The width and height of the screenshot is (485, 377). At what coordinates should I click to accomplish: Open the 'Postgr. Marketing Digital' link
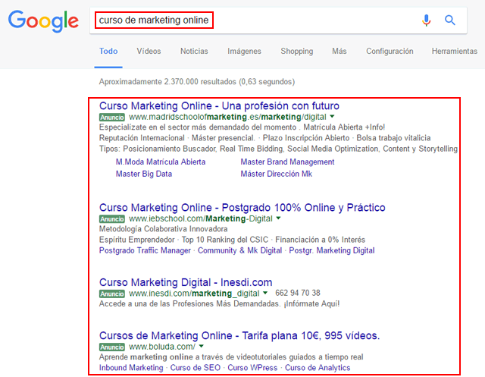pyautogui.click(x=332, y=250)
